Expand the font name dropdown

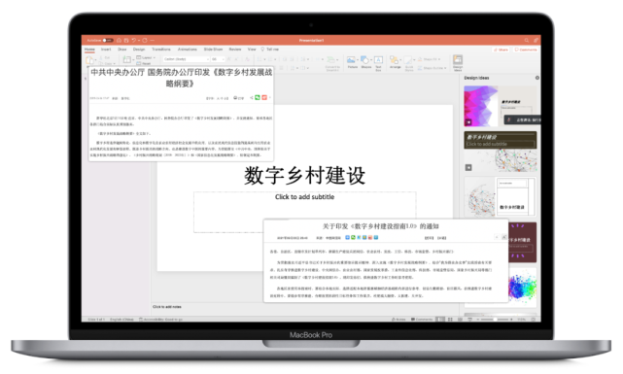click(x=187, y=59)
